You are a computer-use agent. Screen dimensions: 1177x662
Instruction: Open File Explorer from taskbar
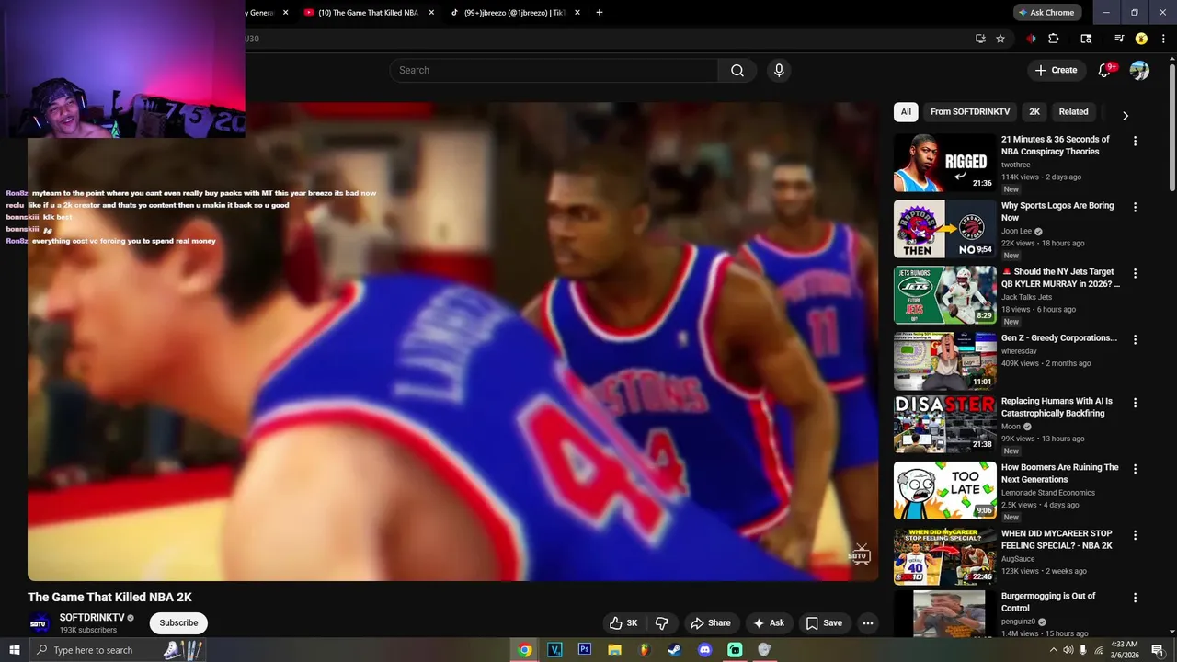click(614, 650)
